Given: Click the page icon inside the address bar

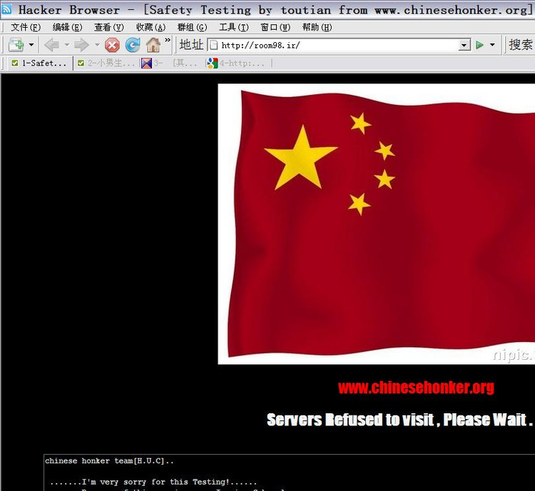Looking at the screenshot, I should 213,45.
